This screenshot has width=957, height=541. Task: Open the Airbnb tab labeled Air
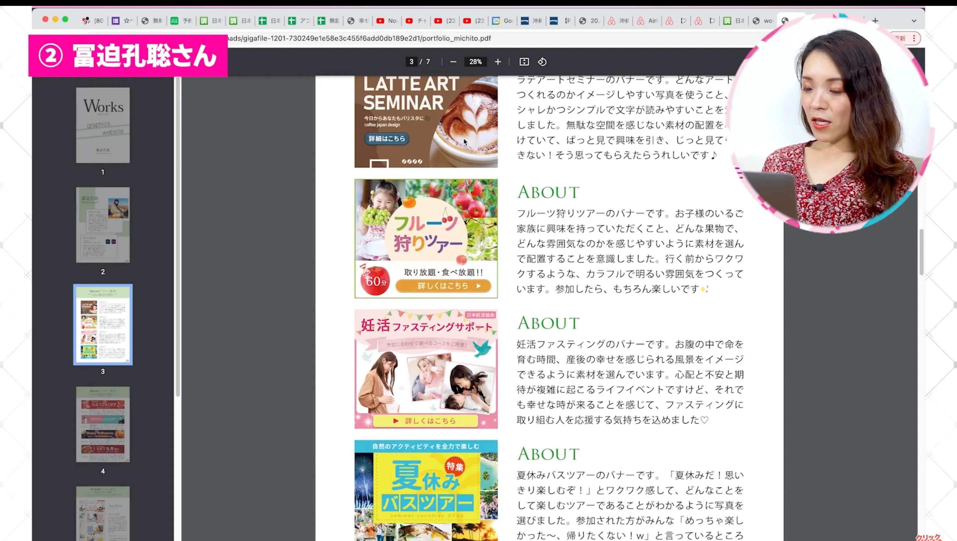647,21
